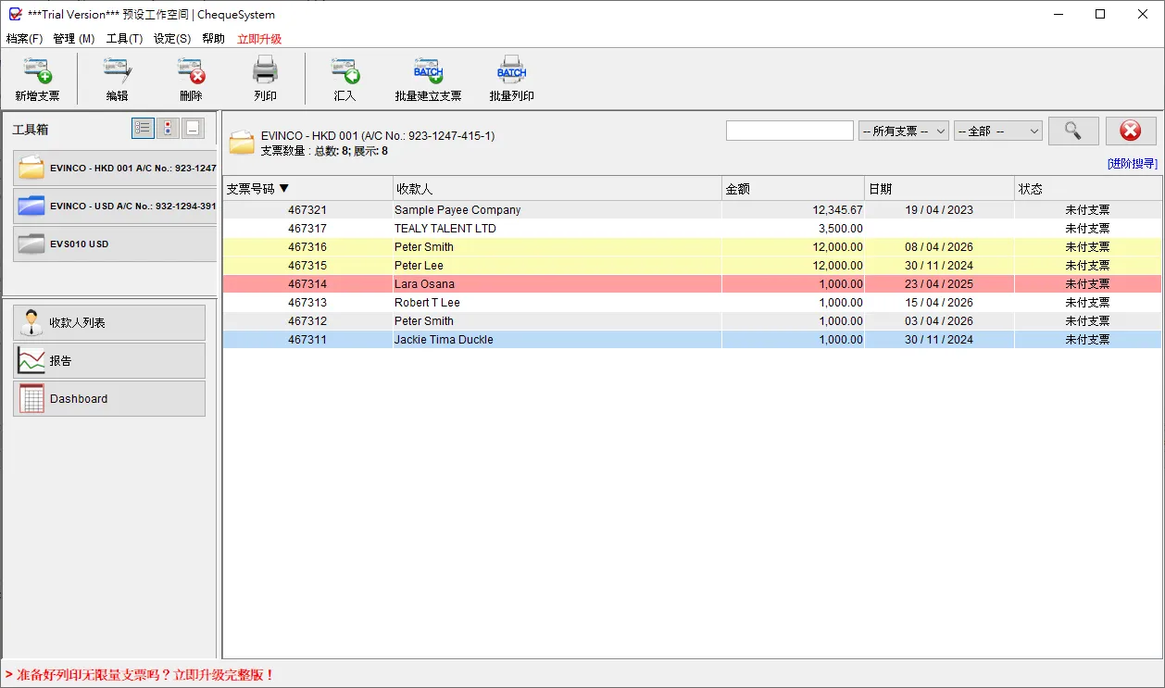Click the 进阶搜寻 link
This screenshot has width=1165, height=688.
(x=1132, y=164)
